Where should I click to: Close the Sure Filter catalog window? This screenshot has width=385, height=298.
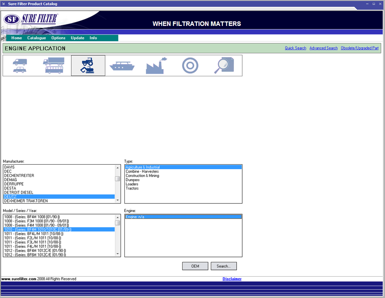point(380,4)
